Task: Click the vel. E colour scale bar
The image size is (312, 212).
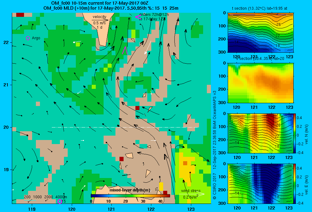Action: click(295, 184)
